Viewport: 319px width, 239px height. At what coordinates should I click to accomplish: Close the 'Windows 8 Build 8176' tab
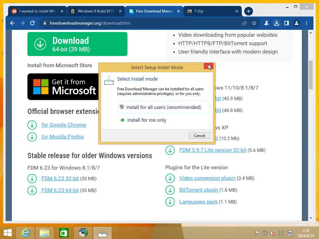tap(120, 11)
